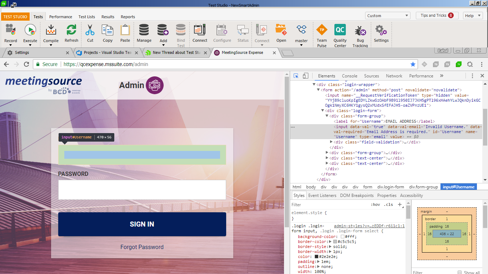This screenshot has width=488, height=274.
Task: Switch to the Console tab in DevTools
Action: [349, 76]
